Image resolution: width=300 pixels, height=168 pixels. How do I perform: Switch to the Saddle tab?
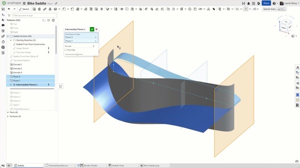(28, 166)
